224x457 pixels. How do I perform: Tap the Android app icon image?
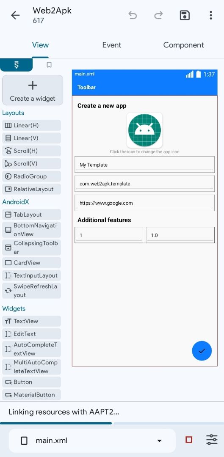click(x=145, y=130)
